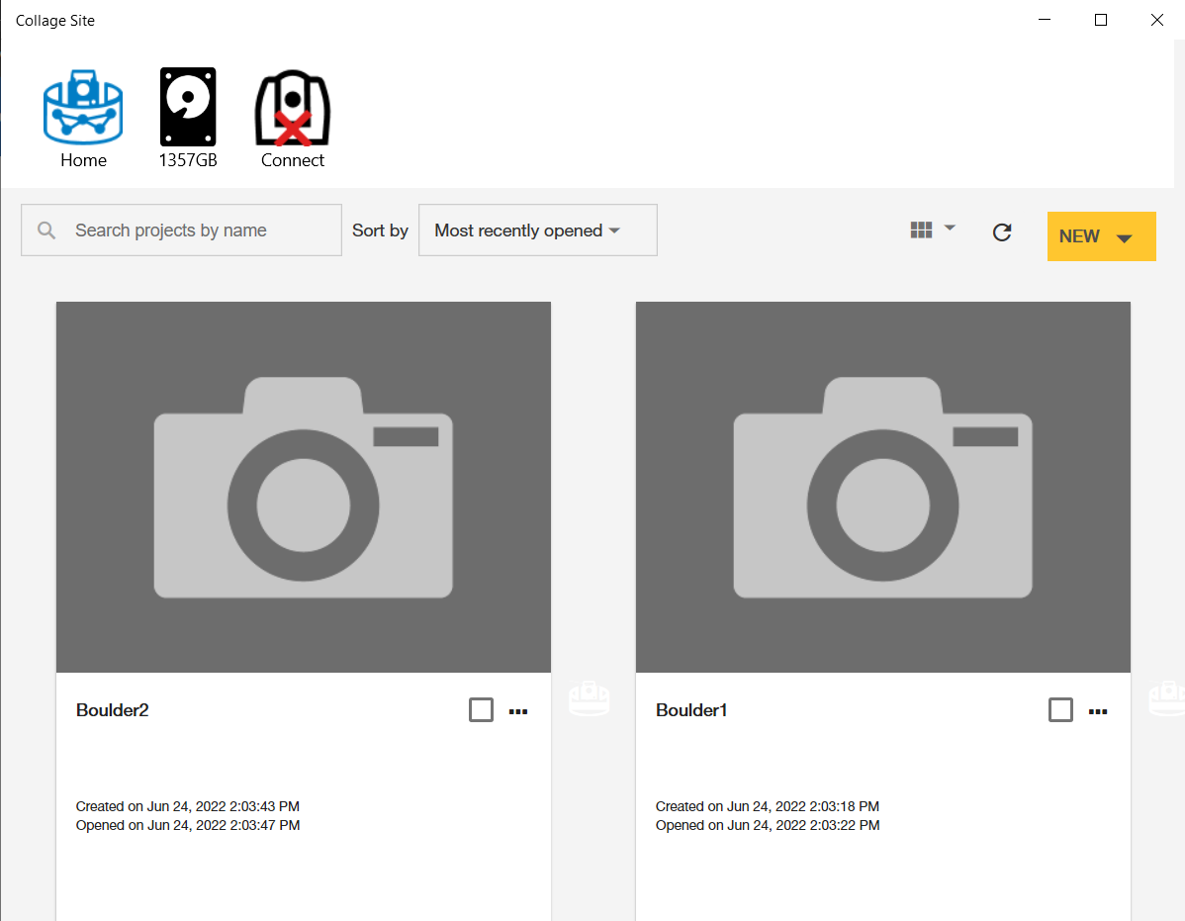This screenshot has height=921, width=1185.
Task: Click the refresh projects icon
Action: (1002, 232)
